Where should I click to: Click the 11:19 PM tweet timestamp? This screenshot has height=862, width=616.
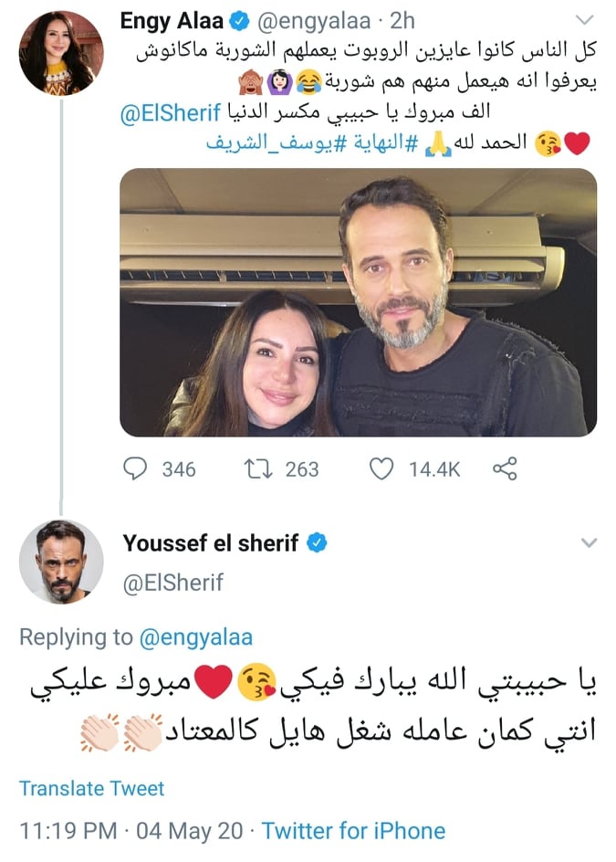pos(68,831)
